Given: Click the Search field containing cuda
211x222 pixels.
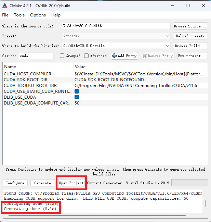Looking at the screenshot, I should point(36,56).
